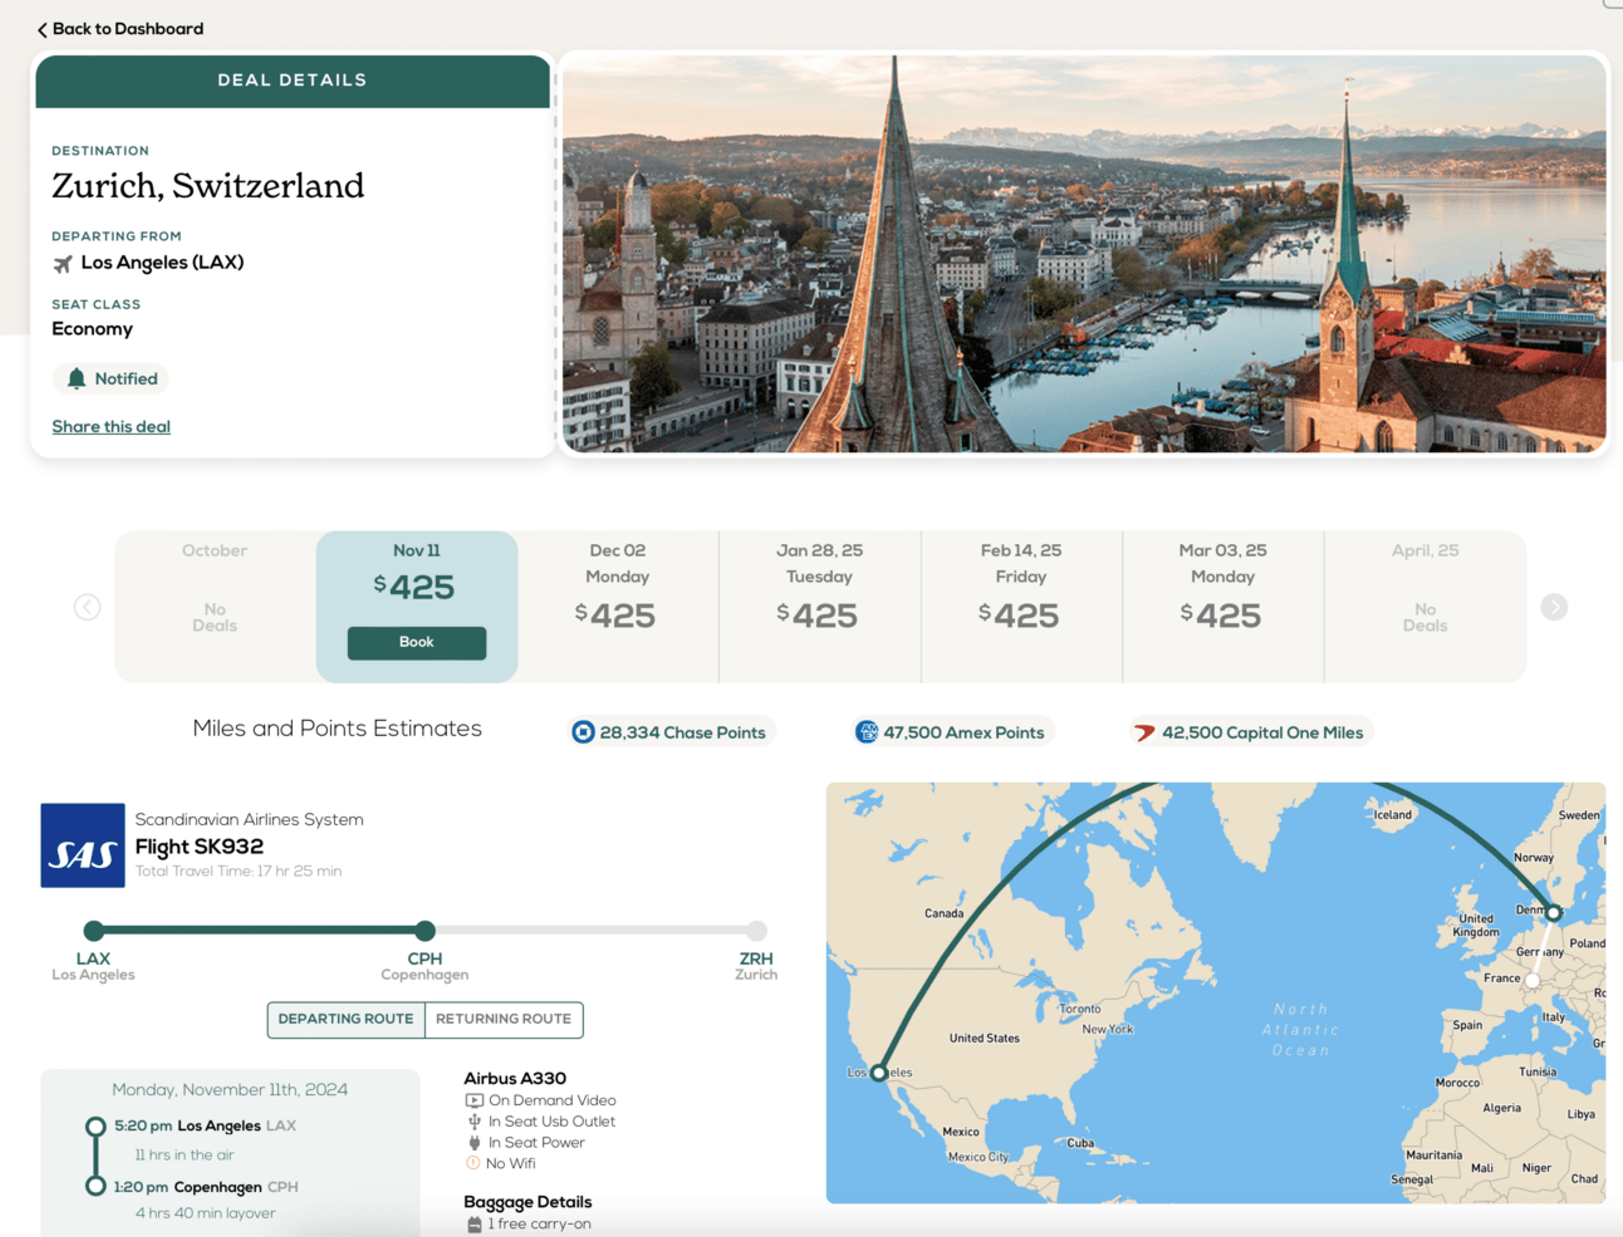Click the Deal Details header banner
1623x1237 pixels.
point(292,81)
